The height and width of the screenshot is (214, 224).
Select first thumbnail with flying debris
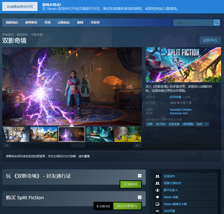click(x=16, y=134)
